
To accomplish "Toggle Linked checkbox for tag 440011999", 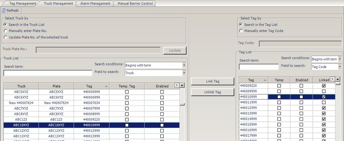I will coord(324,102).
